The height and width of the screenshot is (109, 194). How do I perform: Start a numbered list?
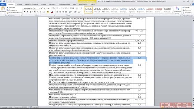[x=62, y=8]
